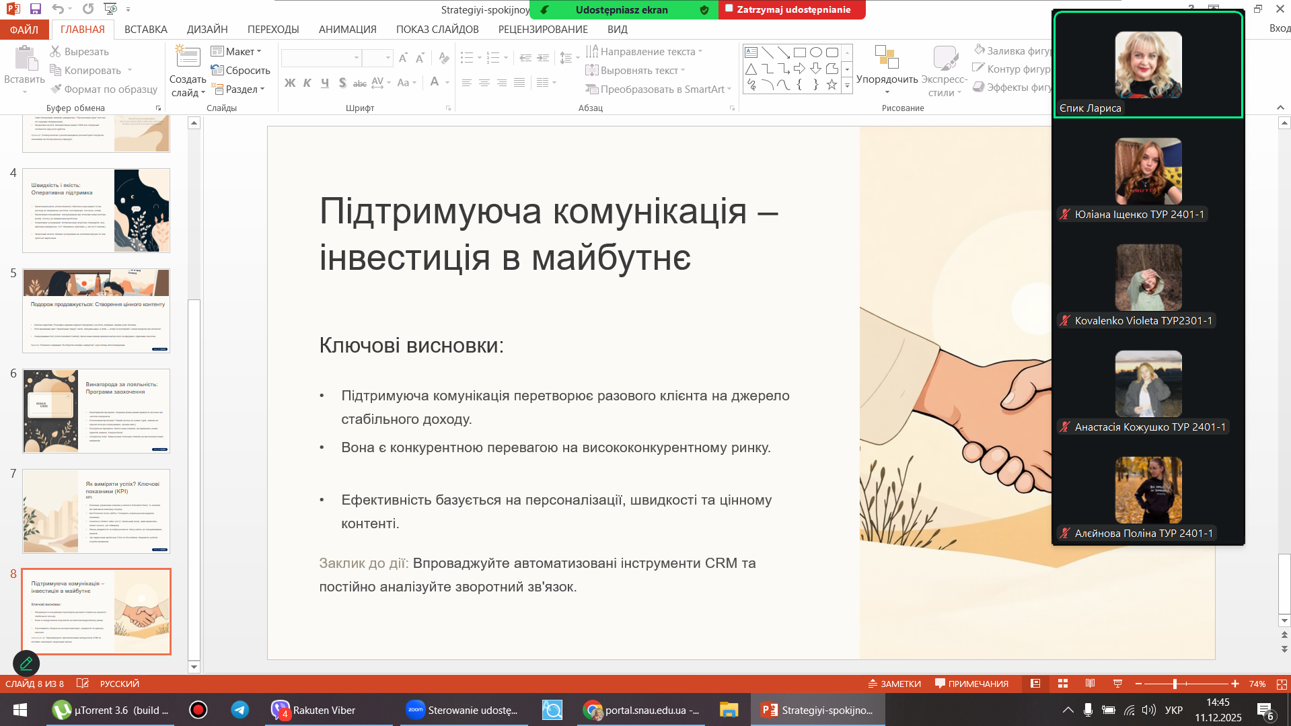1291x726 pixels.
Task: Toggle Notes (Заметки) pane
Action: coord(894,684)
